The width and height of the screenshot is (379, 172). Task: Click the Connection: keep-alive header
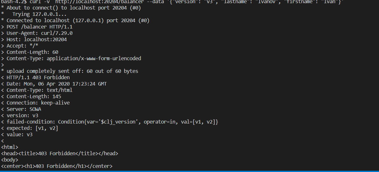pyautogui.click(x=35, y=103)
